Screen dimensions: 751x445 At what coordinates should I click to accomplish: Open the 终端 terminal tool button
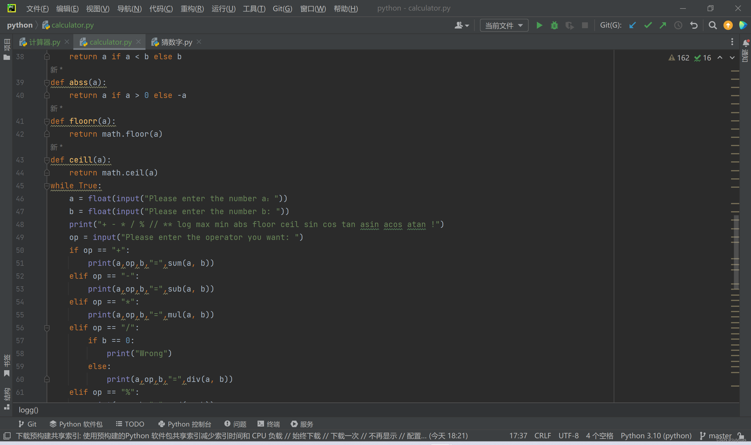click(x=268, y=424)
